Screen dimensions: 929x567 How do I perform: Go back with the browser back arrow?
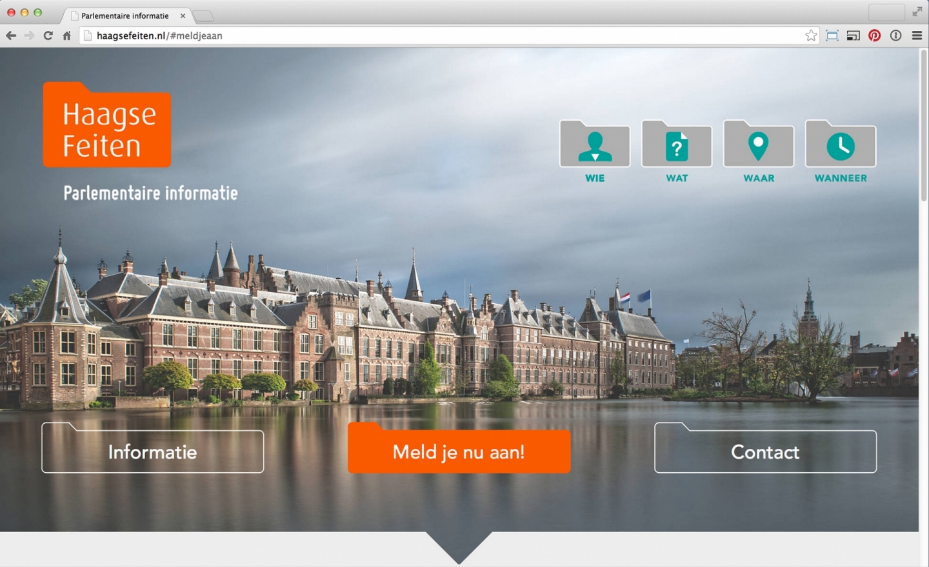pos(11,35)
